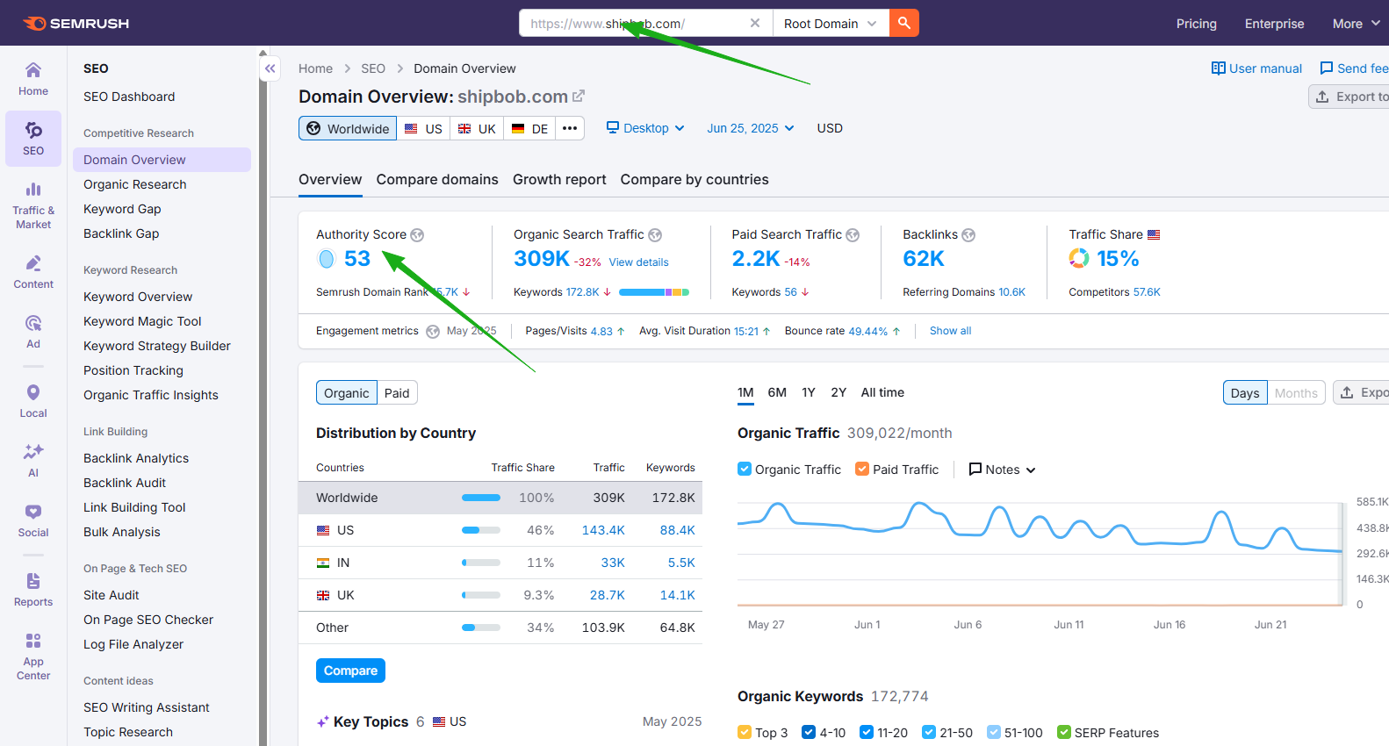Select the Worldwide database button
Image resolution: width=1389 pixels, height=746 pixels.
(348, 128)
